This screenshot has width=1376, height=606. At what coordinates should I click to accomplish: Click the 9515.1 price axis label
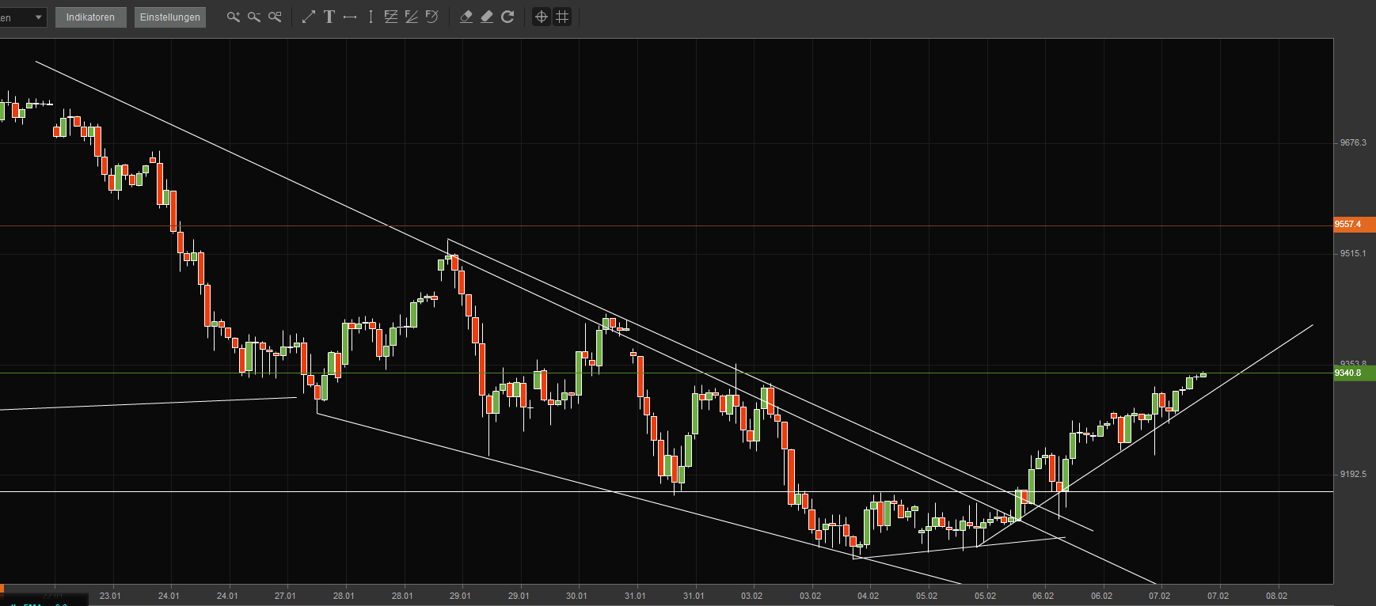pos(1353,254)
